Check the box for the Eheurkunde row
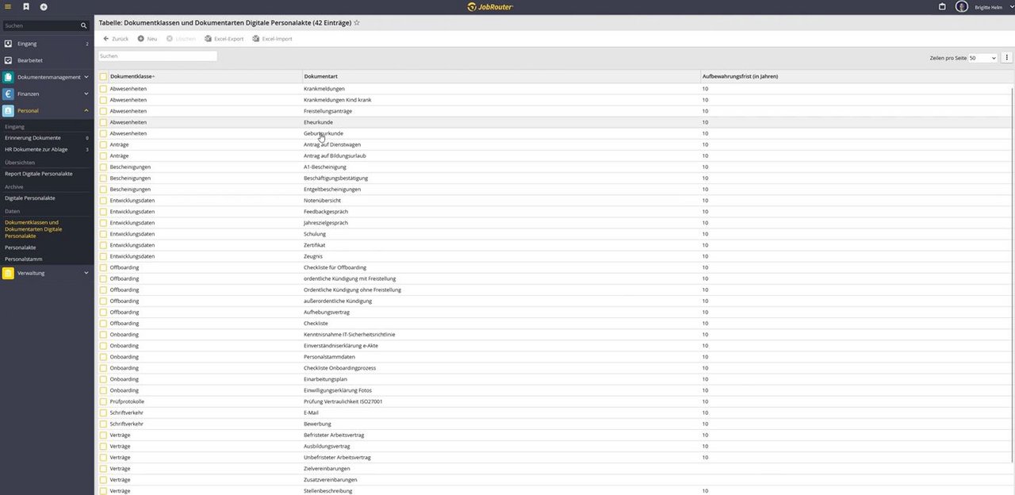 [103, 122]
